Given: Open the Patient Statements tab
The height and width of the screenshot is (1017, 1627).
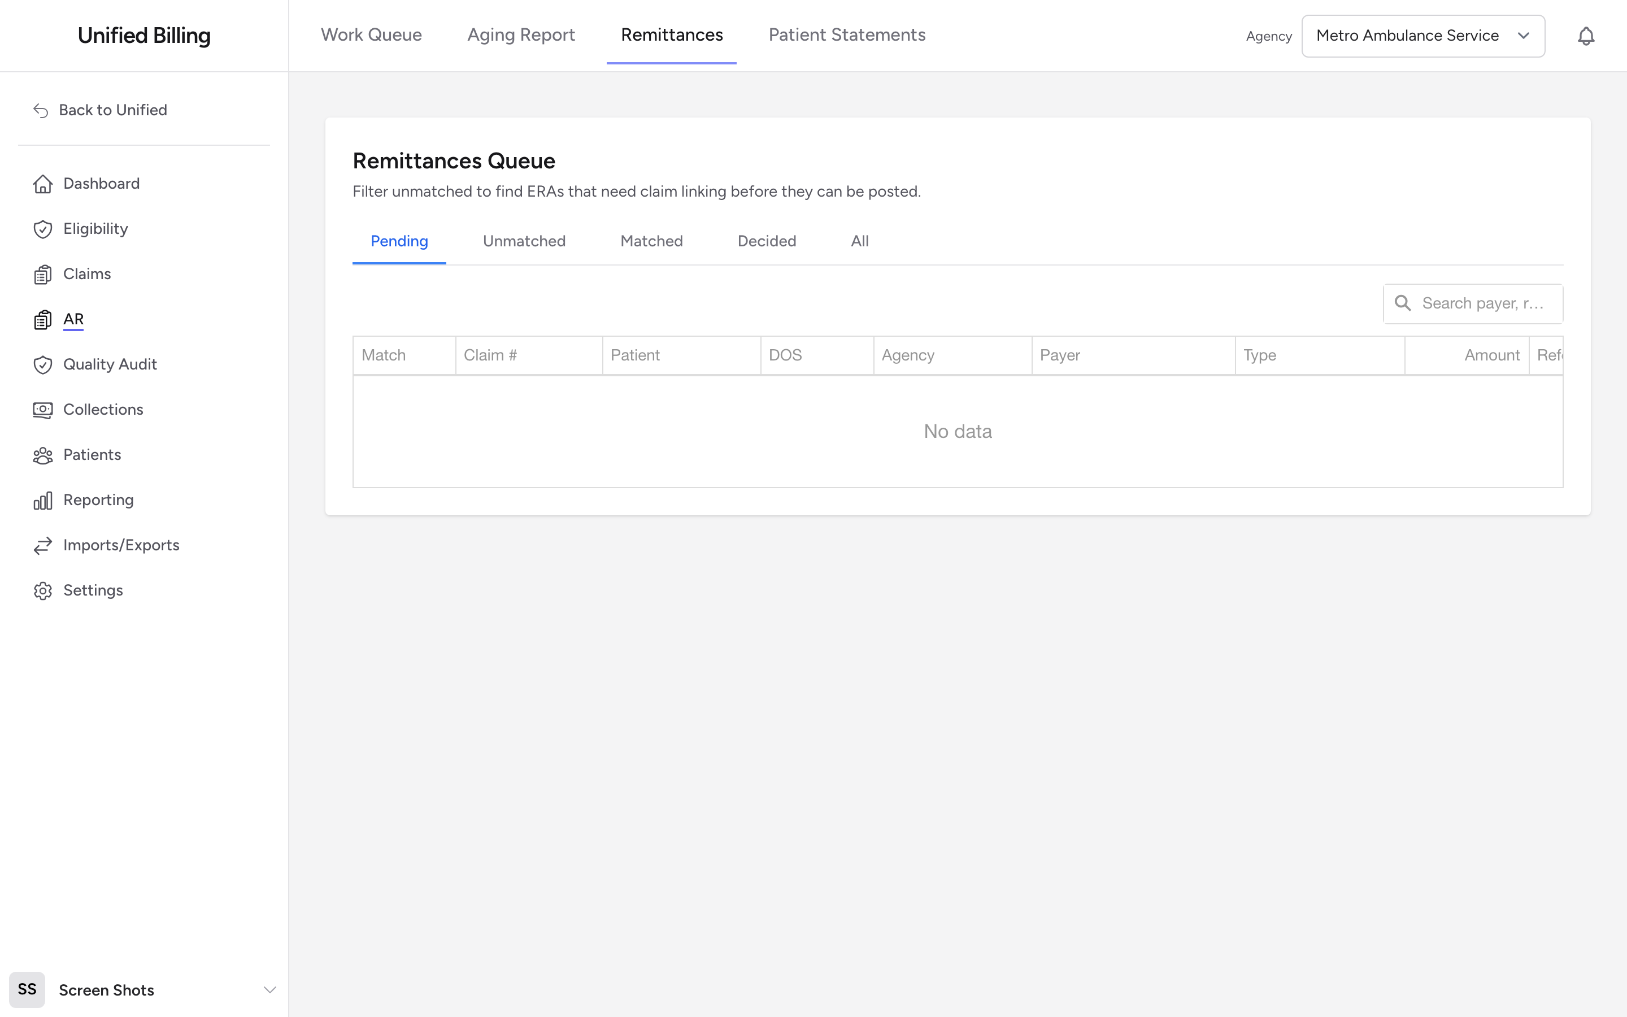Looking at the screenshot, I should pyautogui.click(x=846, y=35).
